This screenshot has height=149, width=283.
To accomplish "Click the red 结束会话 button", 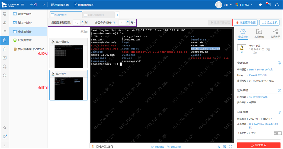I will (x=259, y=145).
